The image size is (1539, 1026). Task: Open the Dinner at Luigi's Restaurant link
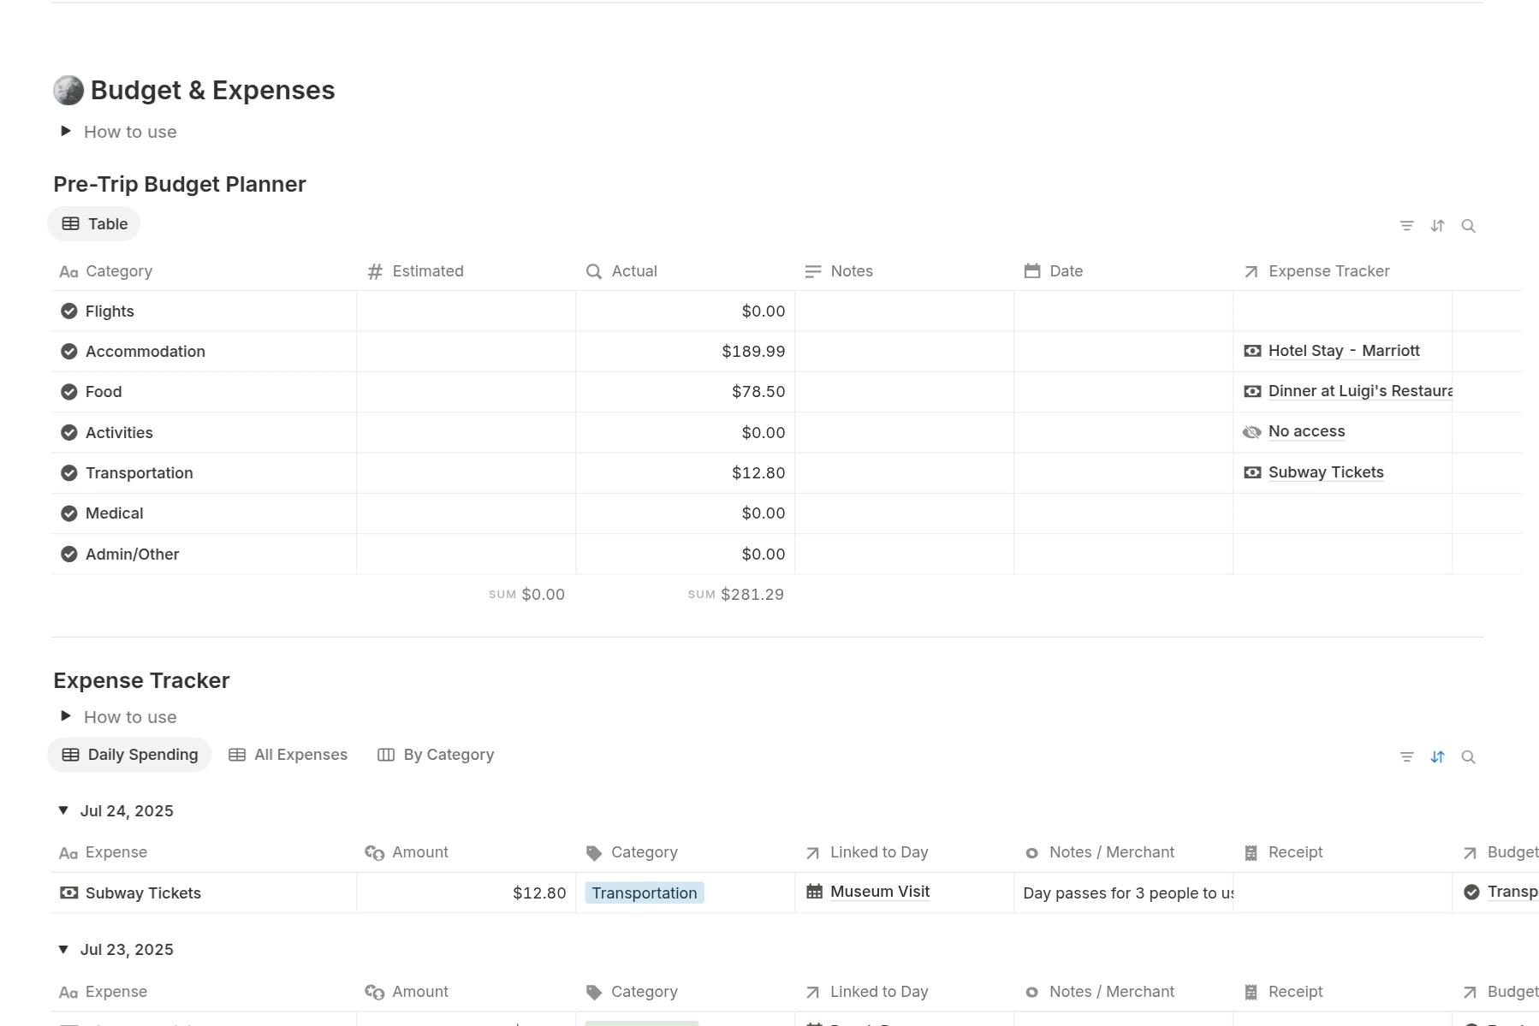pyautogui.click(x=1359, y=391)
